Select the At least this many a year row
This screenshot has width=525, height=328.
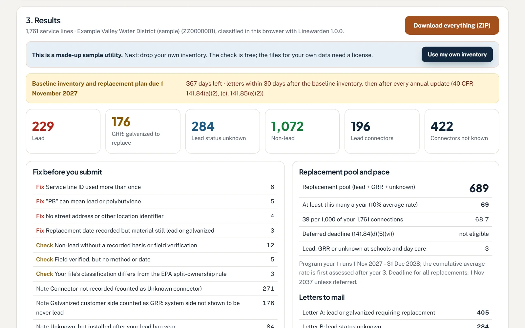tap(395, 205)
